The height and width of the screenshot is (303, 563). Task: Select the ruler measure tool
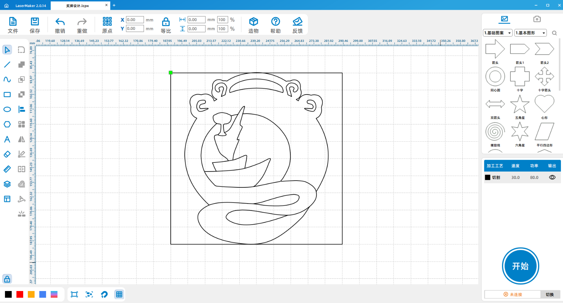(7, 169)
